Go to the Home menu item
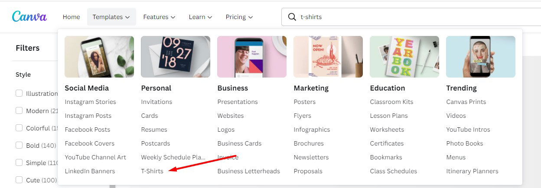Image resolution: width=541 pixels, height=188 pixels. [71, 17]
